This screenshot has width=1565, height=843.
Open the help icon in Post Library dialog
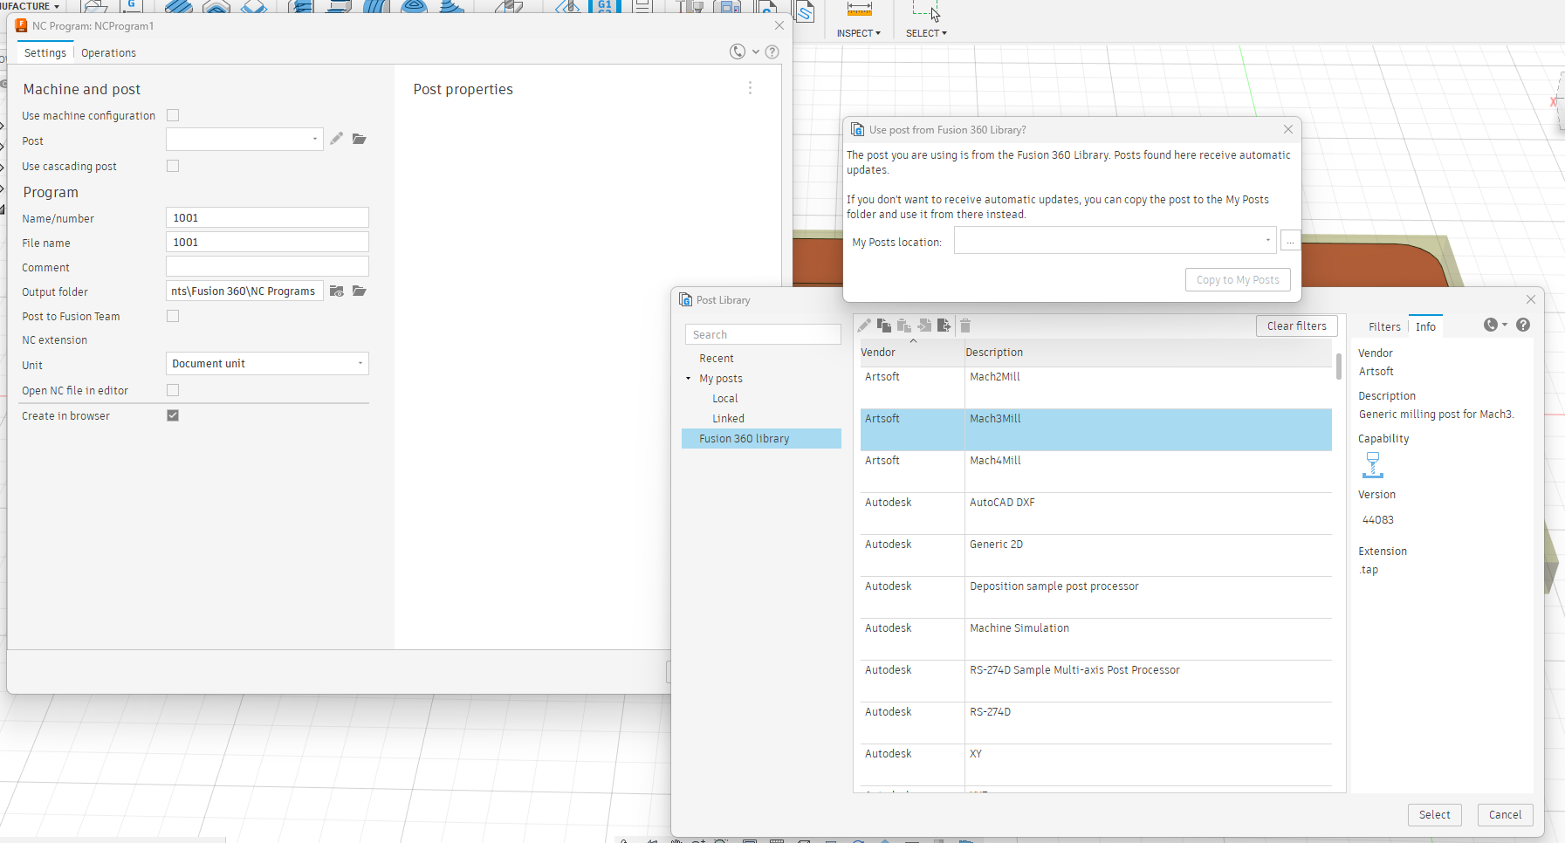click(x=1523, y=325)
